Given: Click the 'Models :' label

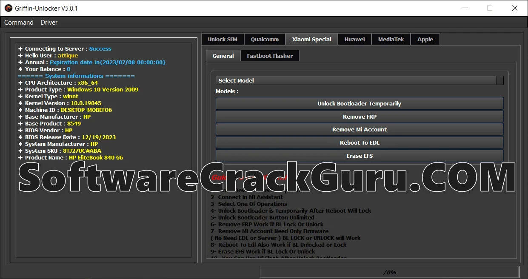Looking at the screenshot, I should click(x=227, y=91).
